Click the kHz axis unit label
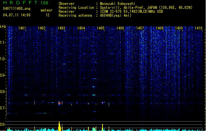 [x=3, y=27]
